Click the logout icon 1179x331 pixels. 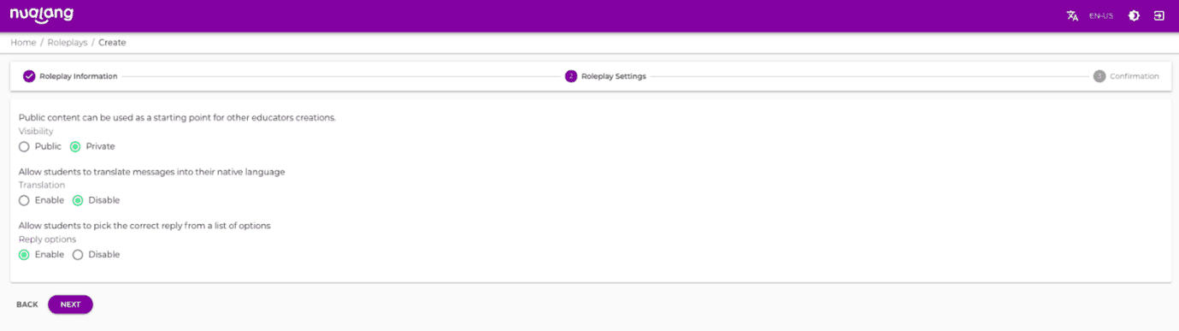click(1159, 15)
